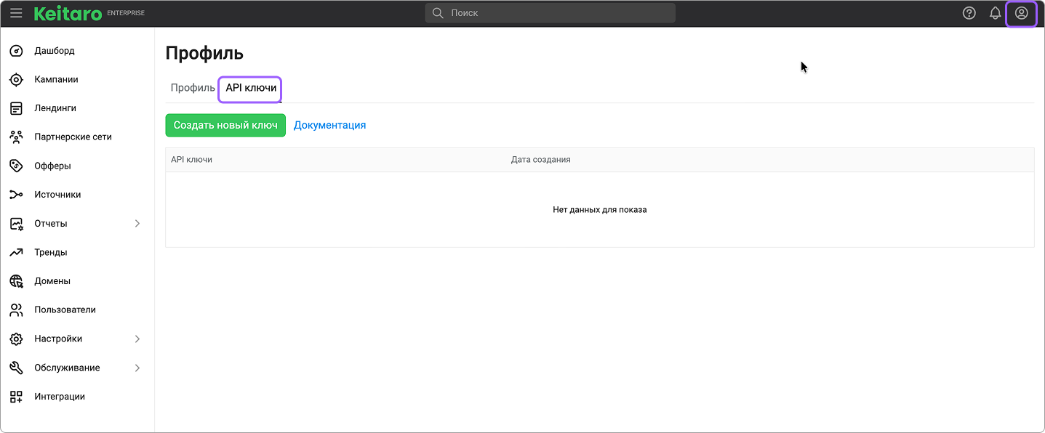
Task: Expand the Настройки submenu chevron
Action: (x=137, y=339)
